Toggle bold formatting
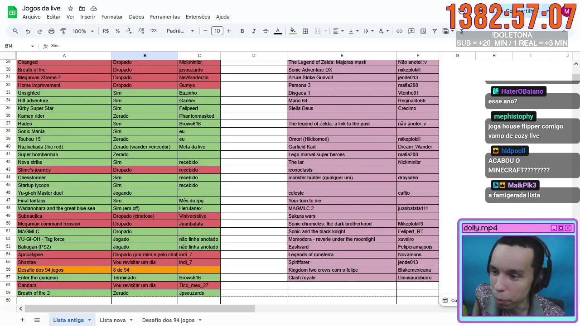The height and width of the screenshot is (326, 580). click(x=242, y=31)
